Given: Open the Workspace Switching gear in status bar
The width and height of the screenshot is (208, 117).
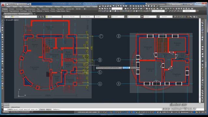Looking at the screenshot, I should pyautogui.click(x=172, y=112).
